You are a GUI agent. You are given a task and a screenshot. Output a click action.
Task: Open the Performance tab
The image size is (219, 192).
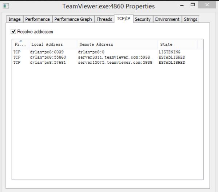tap(37, 19)
